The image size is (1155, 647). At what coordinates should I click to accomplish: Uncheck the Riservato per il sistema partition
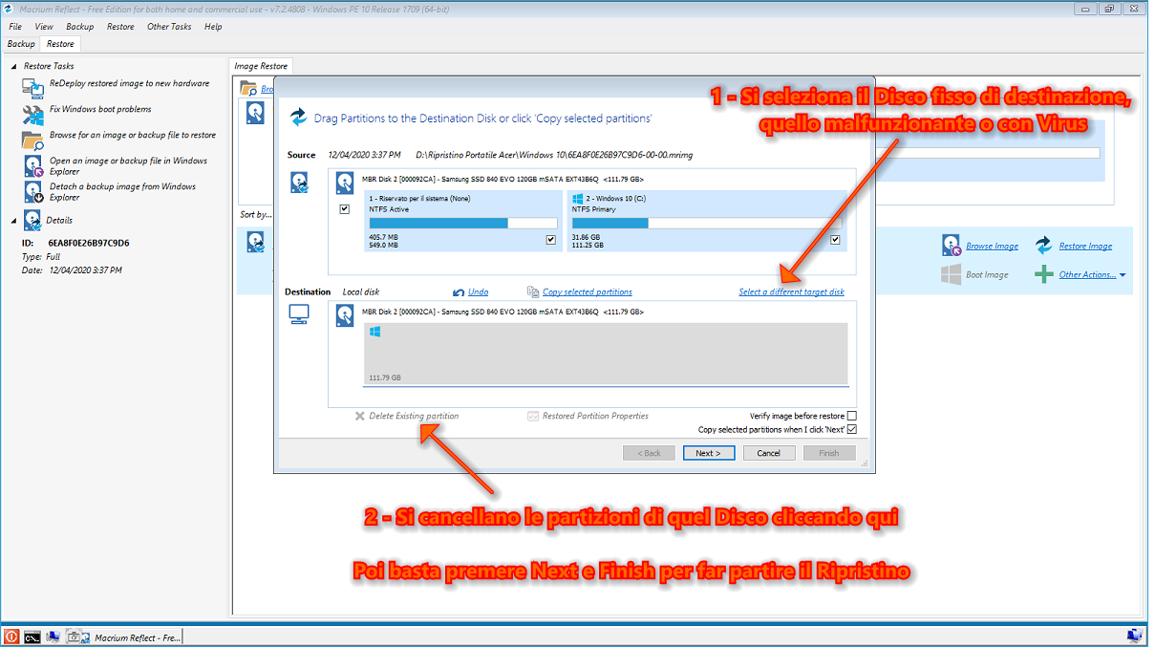point(550,240)
